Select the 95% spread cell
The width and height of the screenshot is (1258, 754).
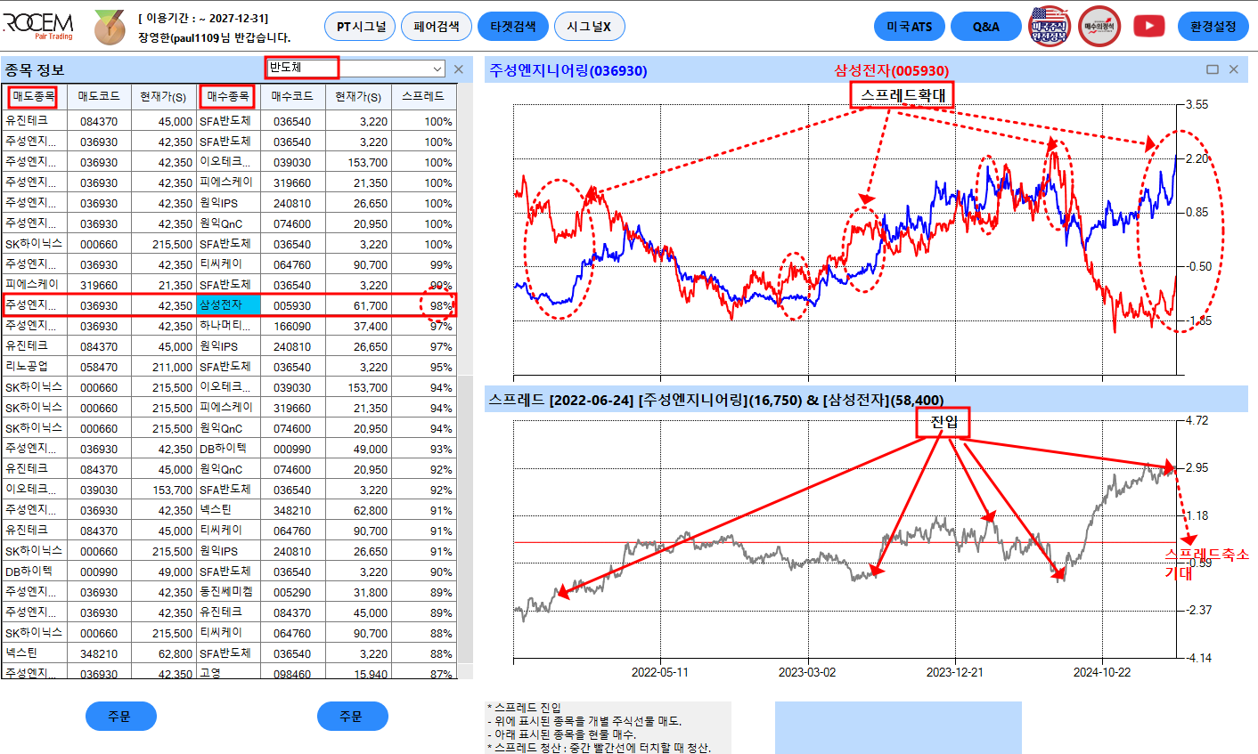(x=424, y=367)
